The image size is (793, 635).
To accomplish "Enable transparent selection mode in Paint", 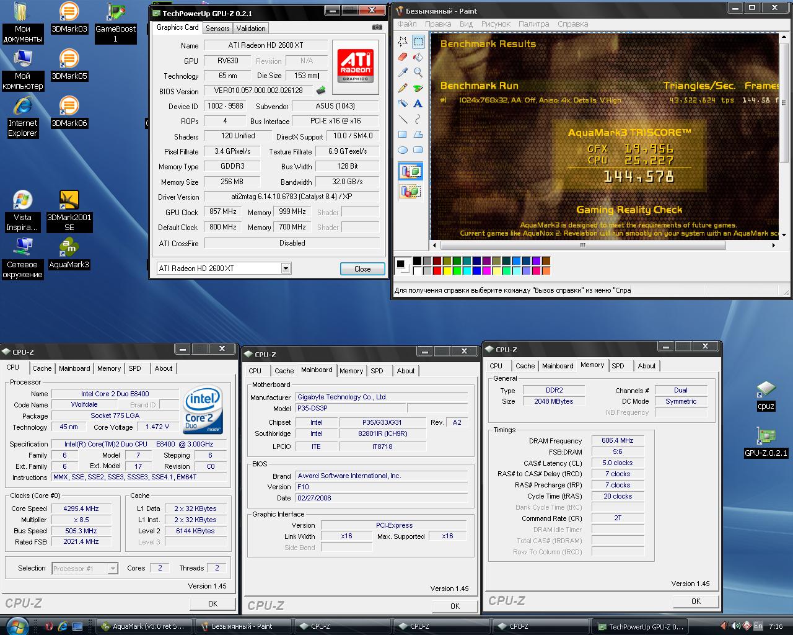I will [x=410, y=191].
